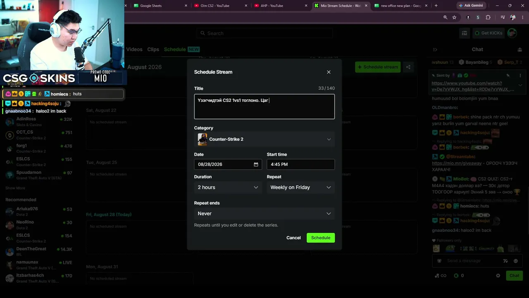
Task: Open Ariuka976 recommended channel name
Action: pos(27,209)
